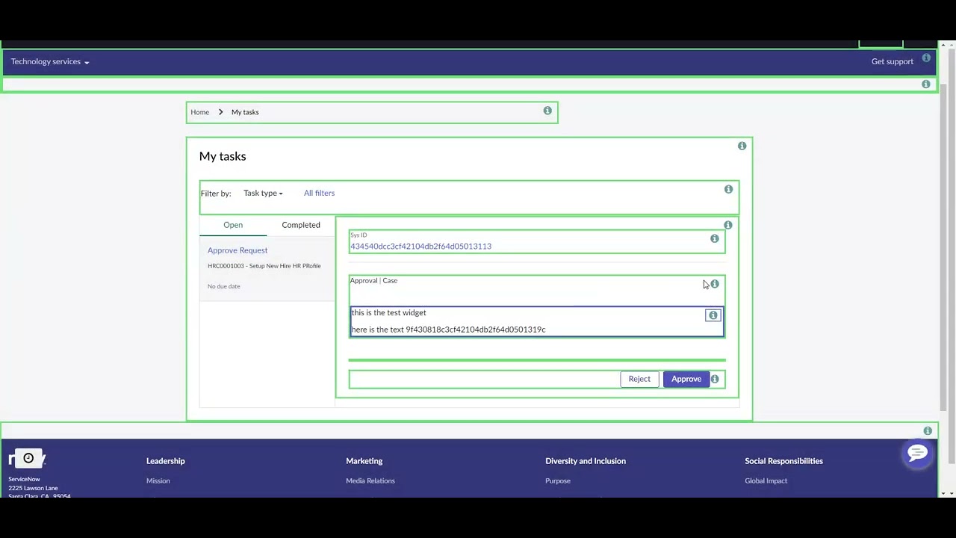
Task: Click the info icon beside the breadcrumb
Action: (x=547, y=111)
